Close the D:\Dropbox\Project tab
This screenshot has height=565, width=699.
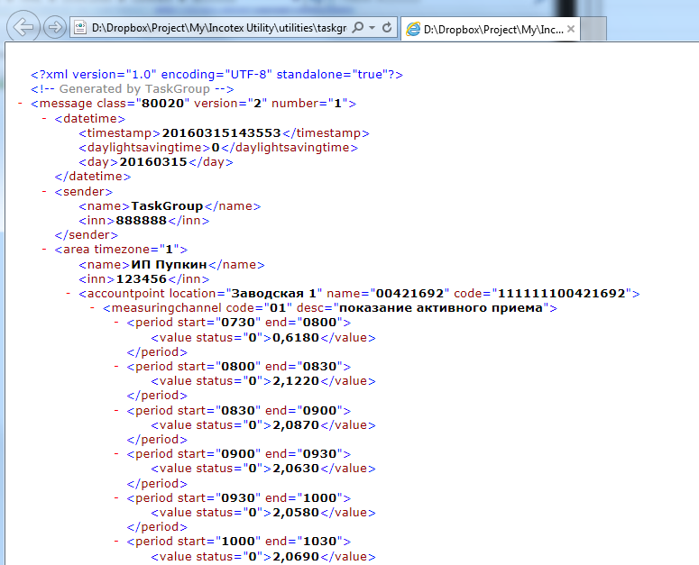click(x=571, y=29)
